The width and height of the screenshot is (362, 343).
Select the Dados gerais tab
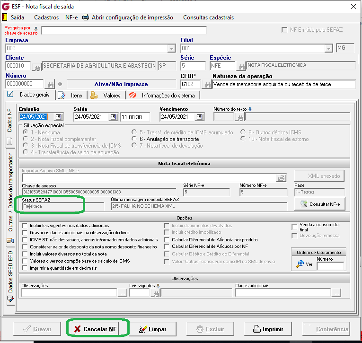click(29, 95)
